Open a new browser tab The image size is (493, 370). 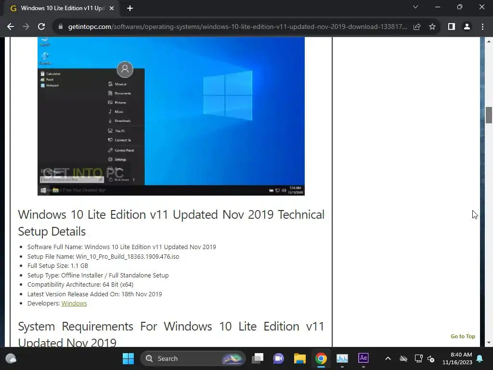(x=130, y=8)
